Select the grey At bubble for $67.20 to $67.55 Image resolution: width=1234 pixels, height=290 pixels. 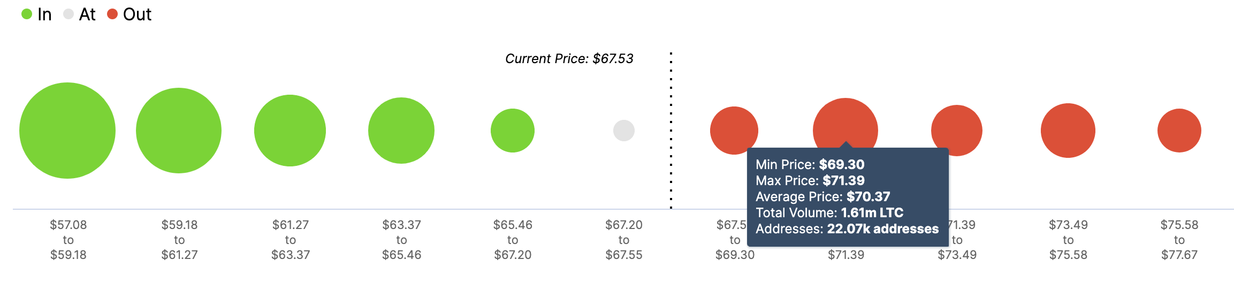(624, 131)
